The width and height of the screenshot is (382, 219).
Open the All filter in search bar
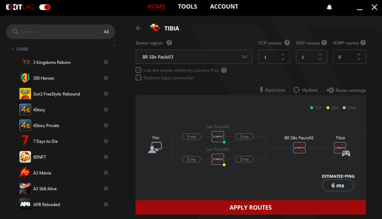[106, 32]
